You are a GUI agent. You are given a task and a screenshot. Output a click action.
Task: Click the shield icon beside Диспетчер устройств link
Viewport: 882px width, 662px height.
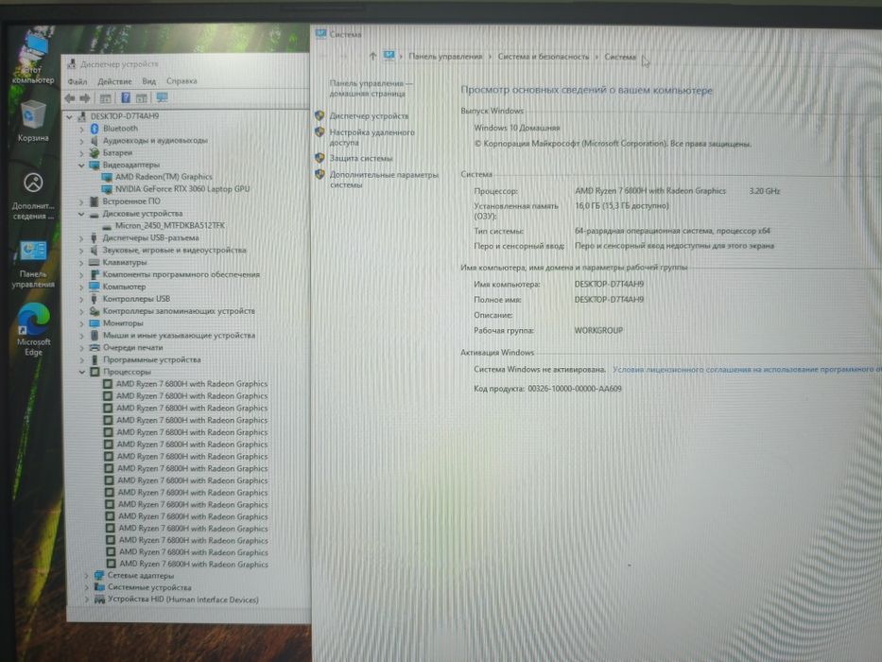320,115
